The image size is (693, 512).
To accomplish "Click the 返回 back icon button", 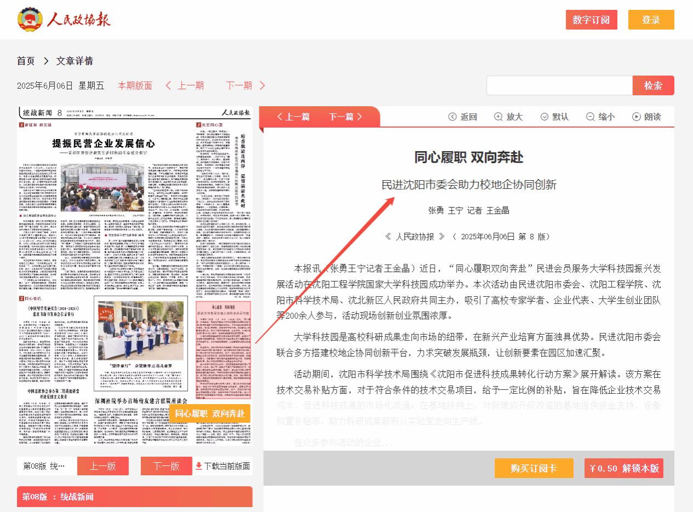I will click(x=463, y=117).
